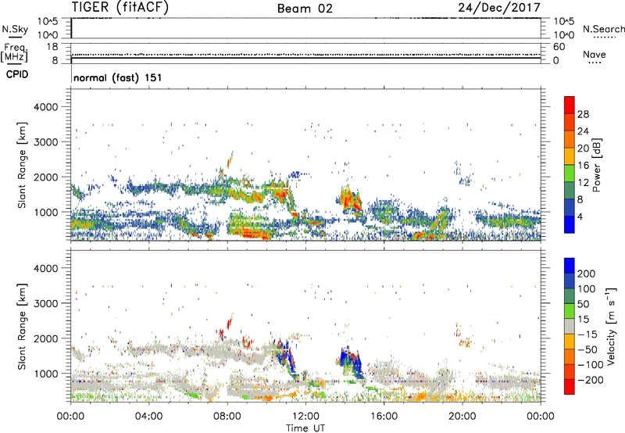Click the "Time UT" axis title

(305, 428)
